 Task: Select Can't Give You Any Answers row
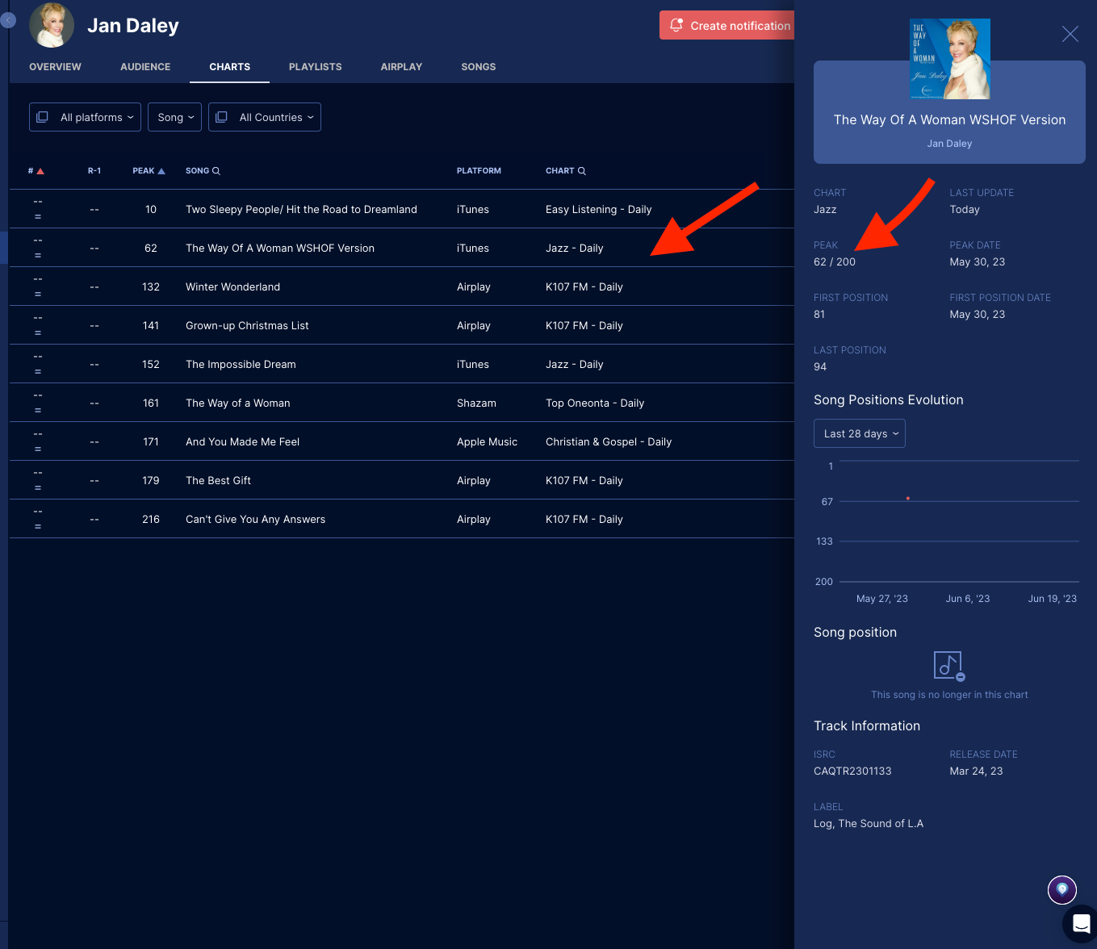[x=402, y=519]
